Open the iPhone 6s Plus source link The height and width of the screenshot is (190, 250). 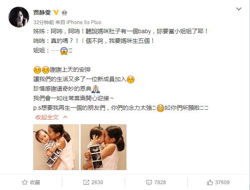84,22
